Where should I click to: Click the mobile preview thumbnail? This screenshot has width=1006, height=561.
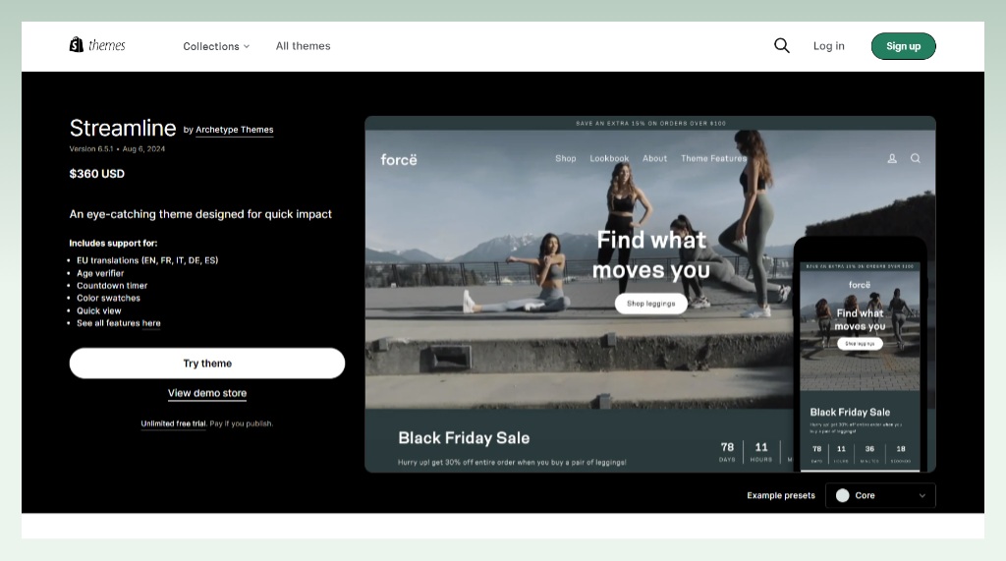[x=860, y=355]
